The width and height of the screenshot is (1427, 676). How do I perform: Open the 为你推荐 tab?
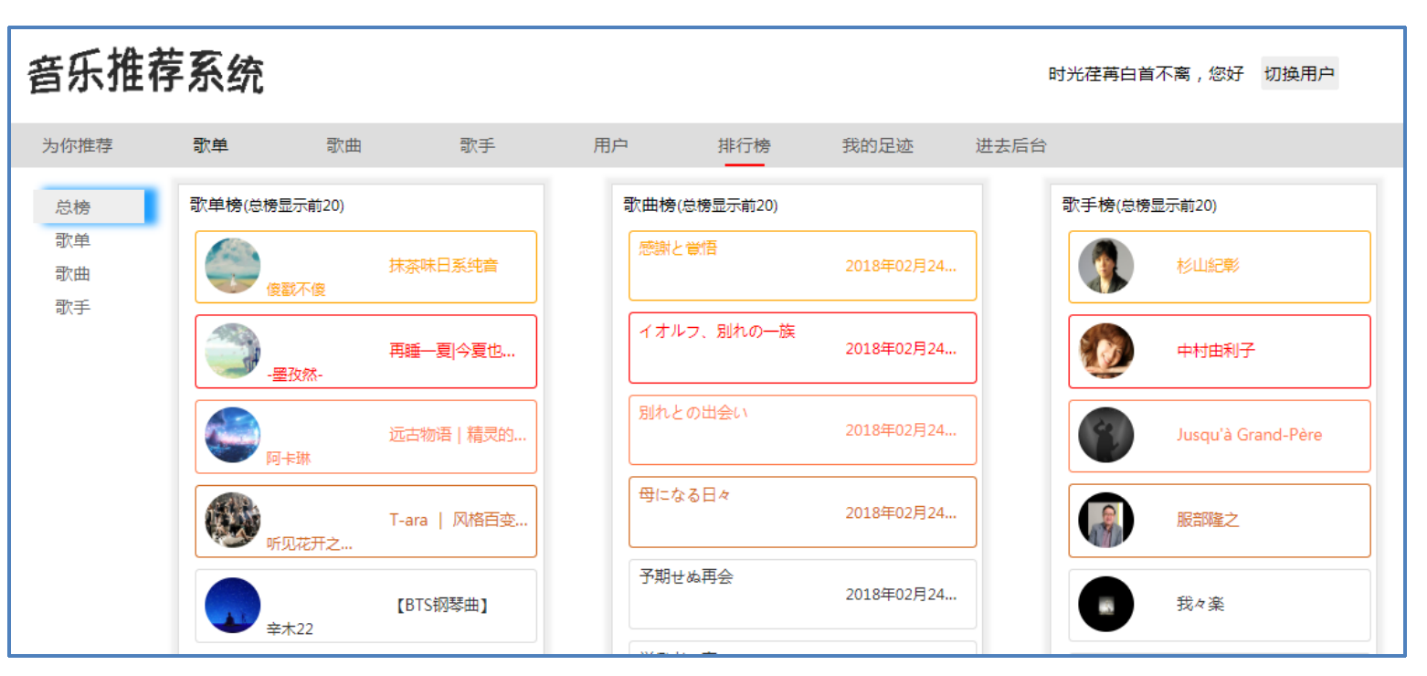point(78,146)
